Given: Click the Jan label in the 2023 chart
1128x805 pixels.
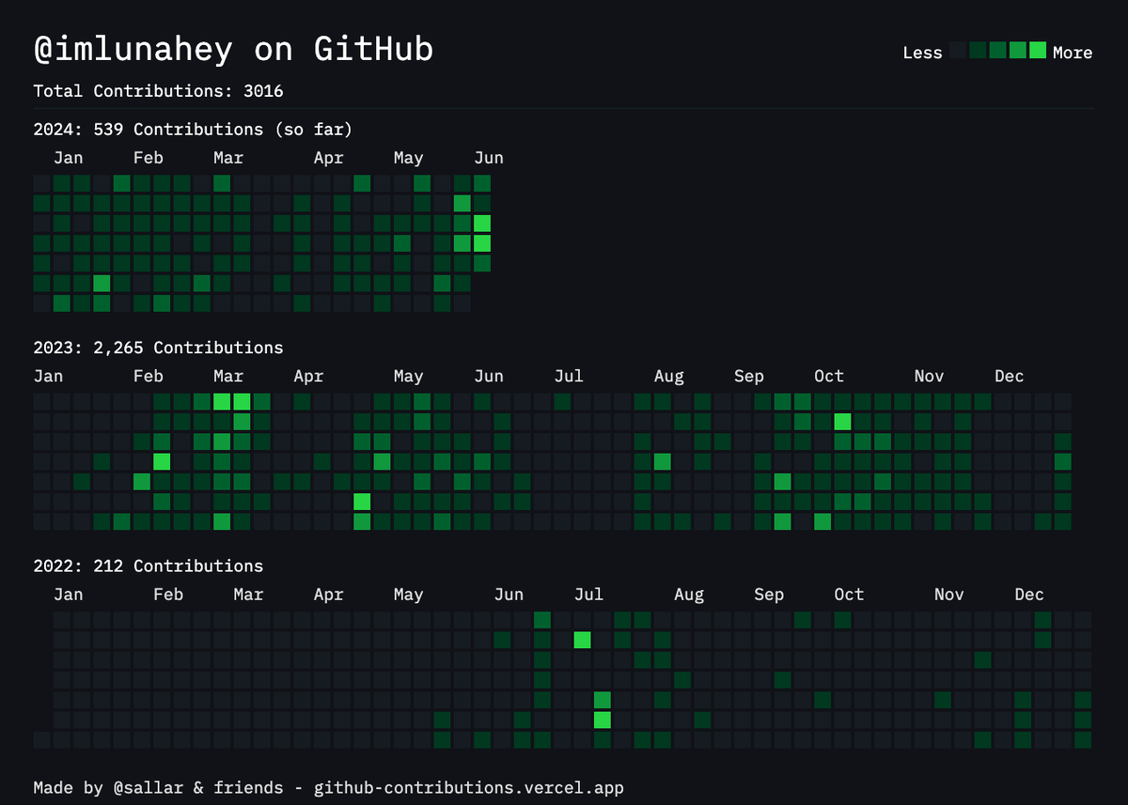Looking at the screenshot, I should [48, 376].
